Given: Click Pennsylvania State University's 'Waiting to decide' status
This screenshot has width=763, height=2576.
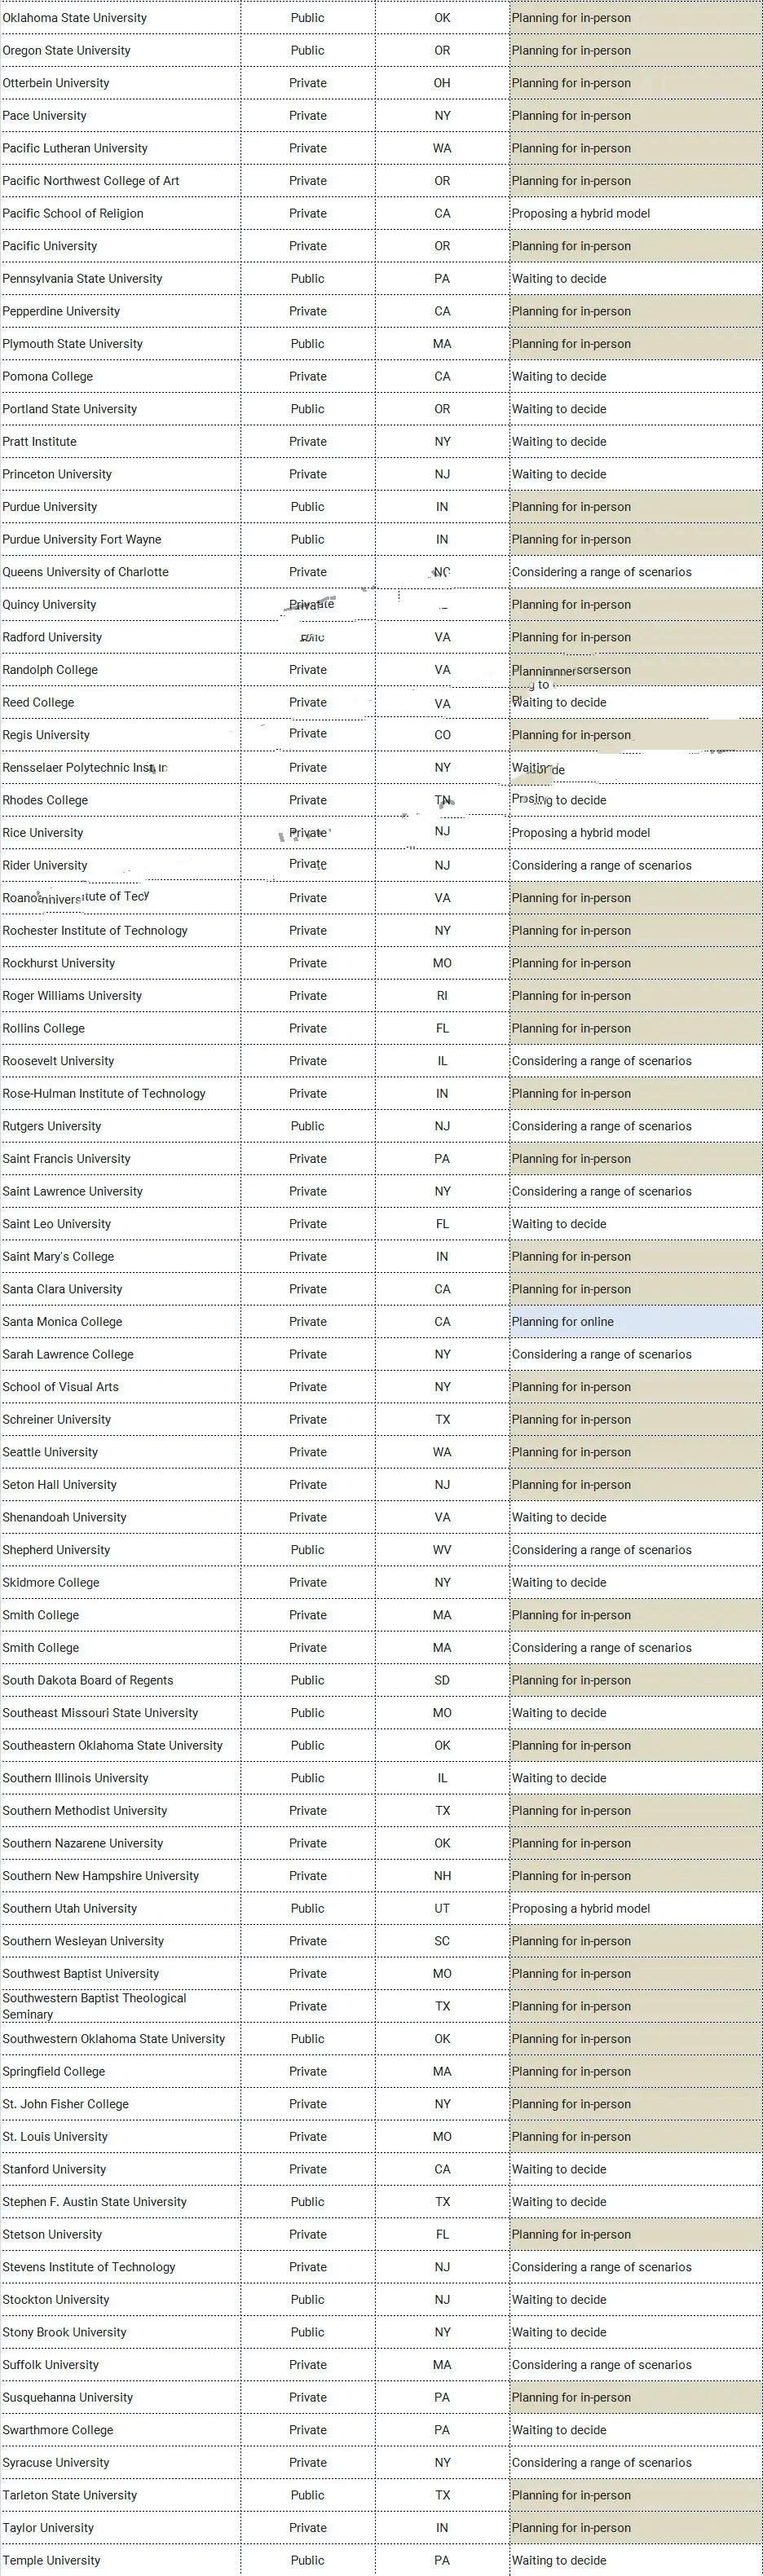Looking at the screenshot, I should 559,278.
